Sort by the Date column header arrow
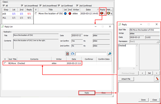Image resolution: width=161 pixels, height=104 pixels. tap(98, 10)
